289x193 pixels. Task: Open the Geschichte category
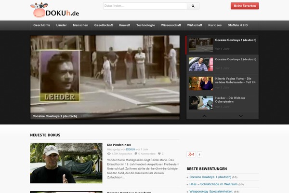pyautogui.click(x=41, y=25)
